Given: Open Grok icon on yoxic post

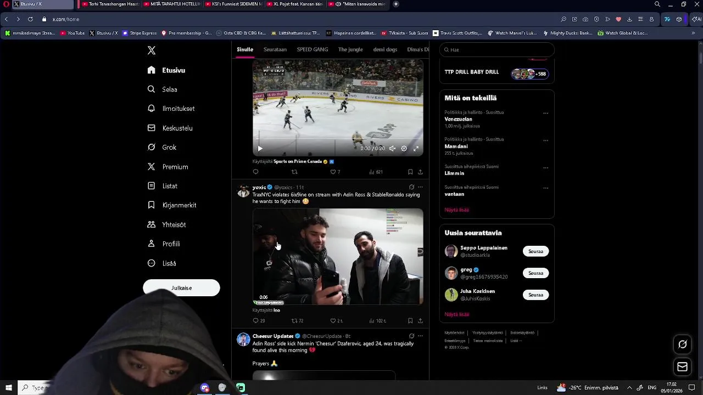Looking at the screenshot, I should click(411, 187).
